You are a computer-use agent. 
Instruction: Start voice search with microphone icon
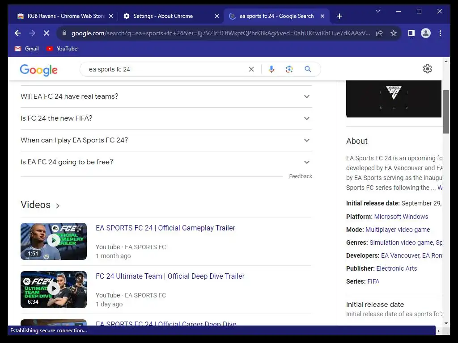[x=271, y=69]
